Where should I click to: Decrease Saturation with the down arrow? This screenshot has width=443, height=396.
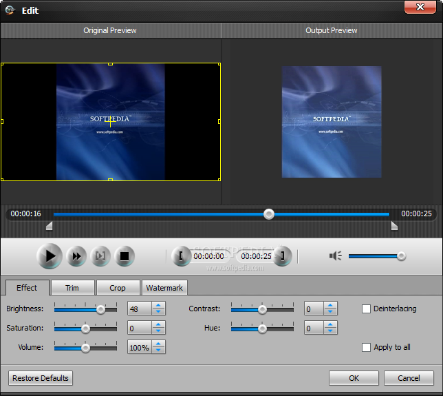tap(158, 331)
